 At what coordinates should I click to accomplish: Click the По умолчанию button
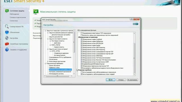tap(132, 80)
